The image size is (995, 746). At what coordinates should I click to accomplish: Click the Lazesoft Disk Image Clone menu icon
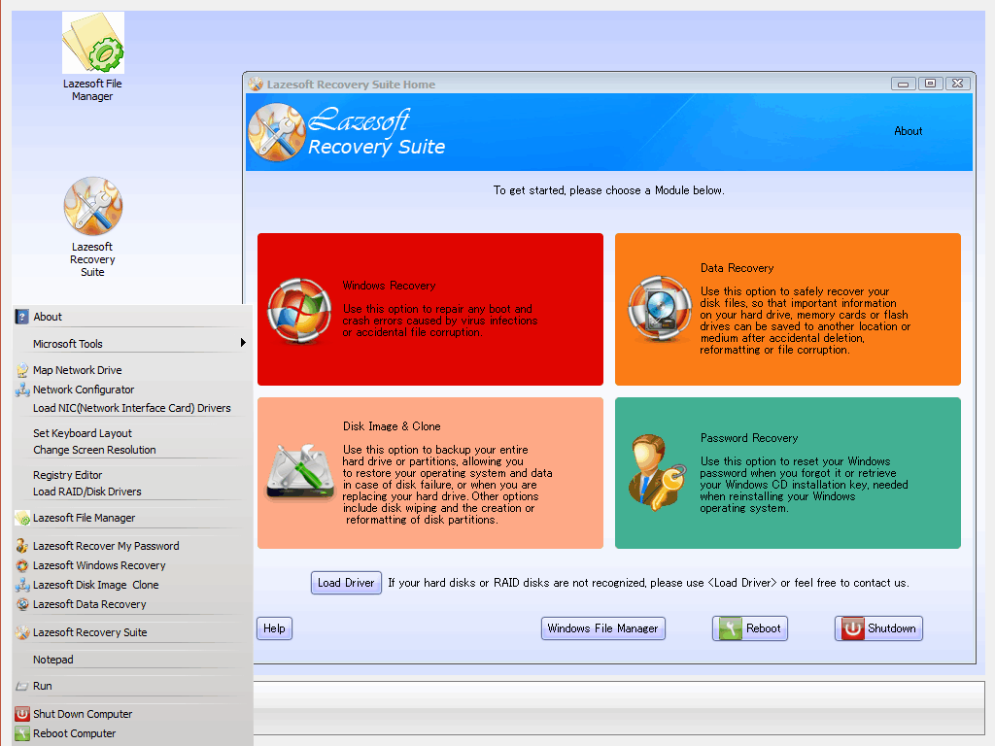[22, 585]
